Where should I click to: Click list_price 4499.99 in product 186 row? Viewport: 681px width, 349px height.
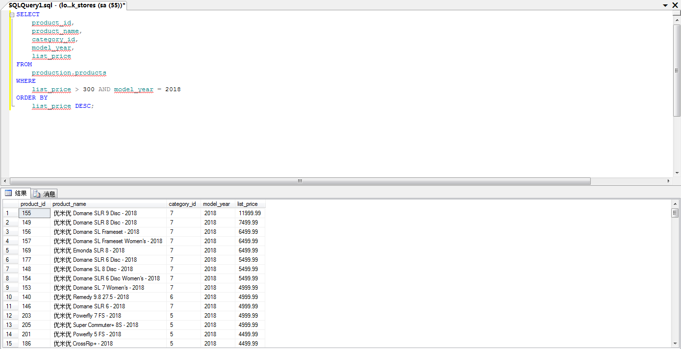click(x=250, y=344)
